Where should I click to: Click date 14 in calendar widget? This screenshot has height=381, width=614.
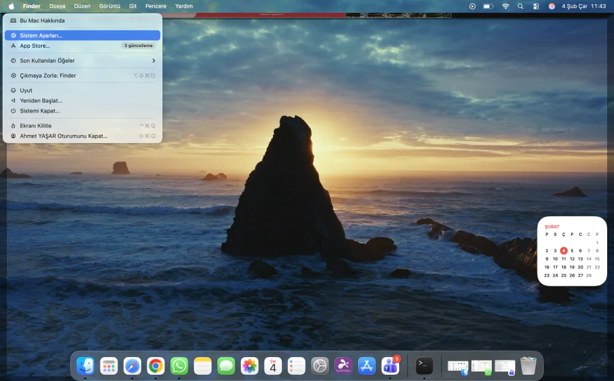point(589,259)
